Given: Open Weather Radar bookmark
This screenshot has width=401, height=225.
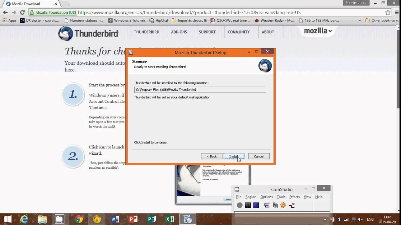Looking at the screenshot, I should tap(274, 21).
